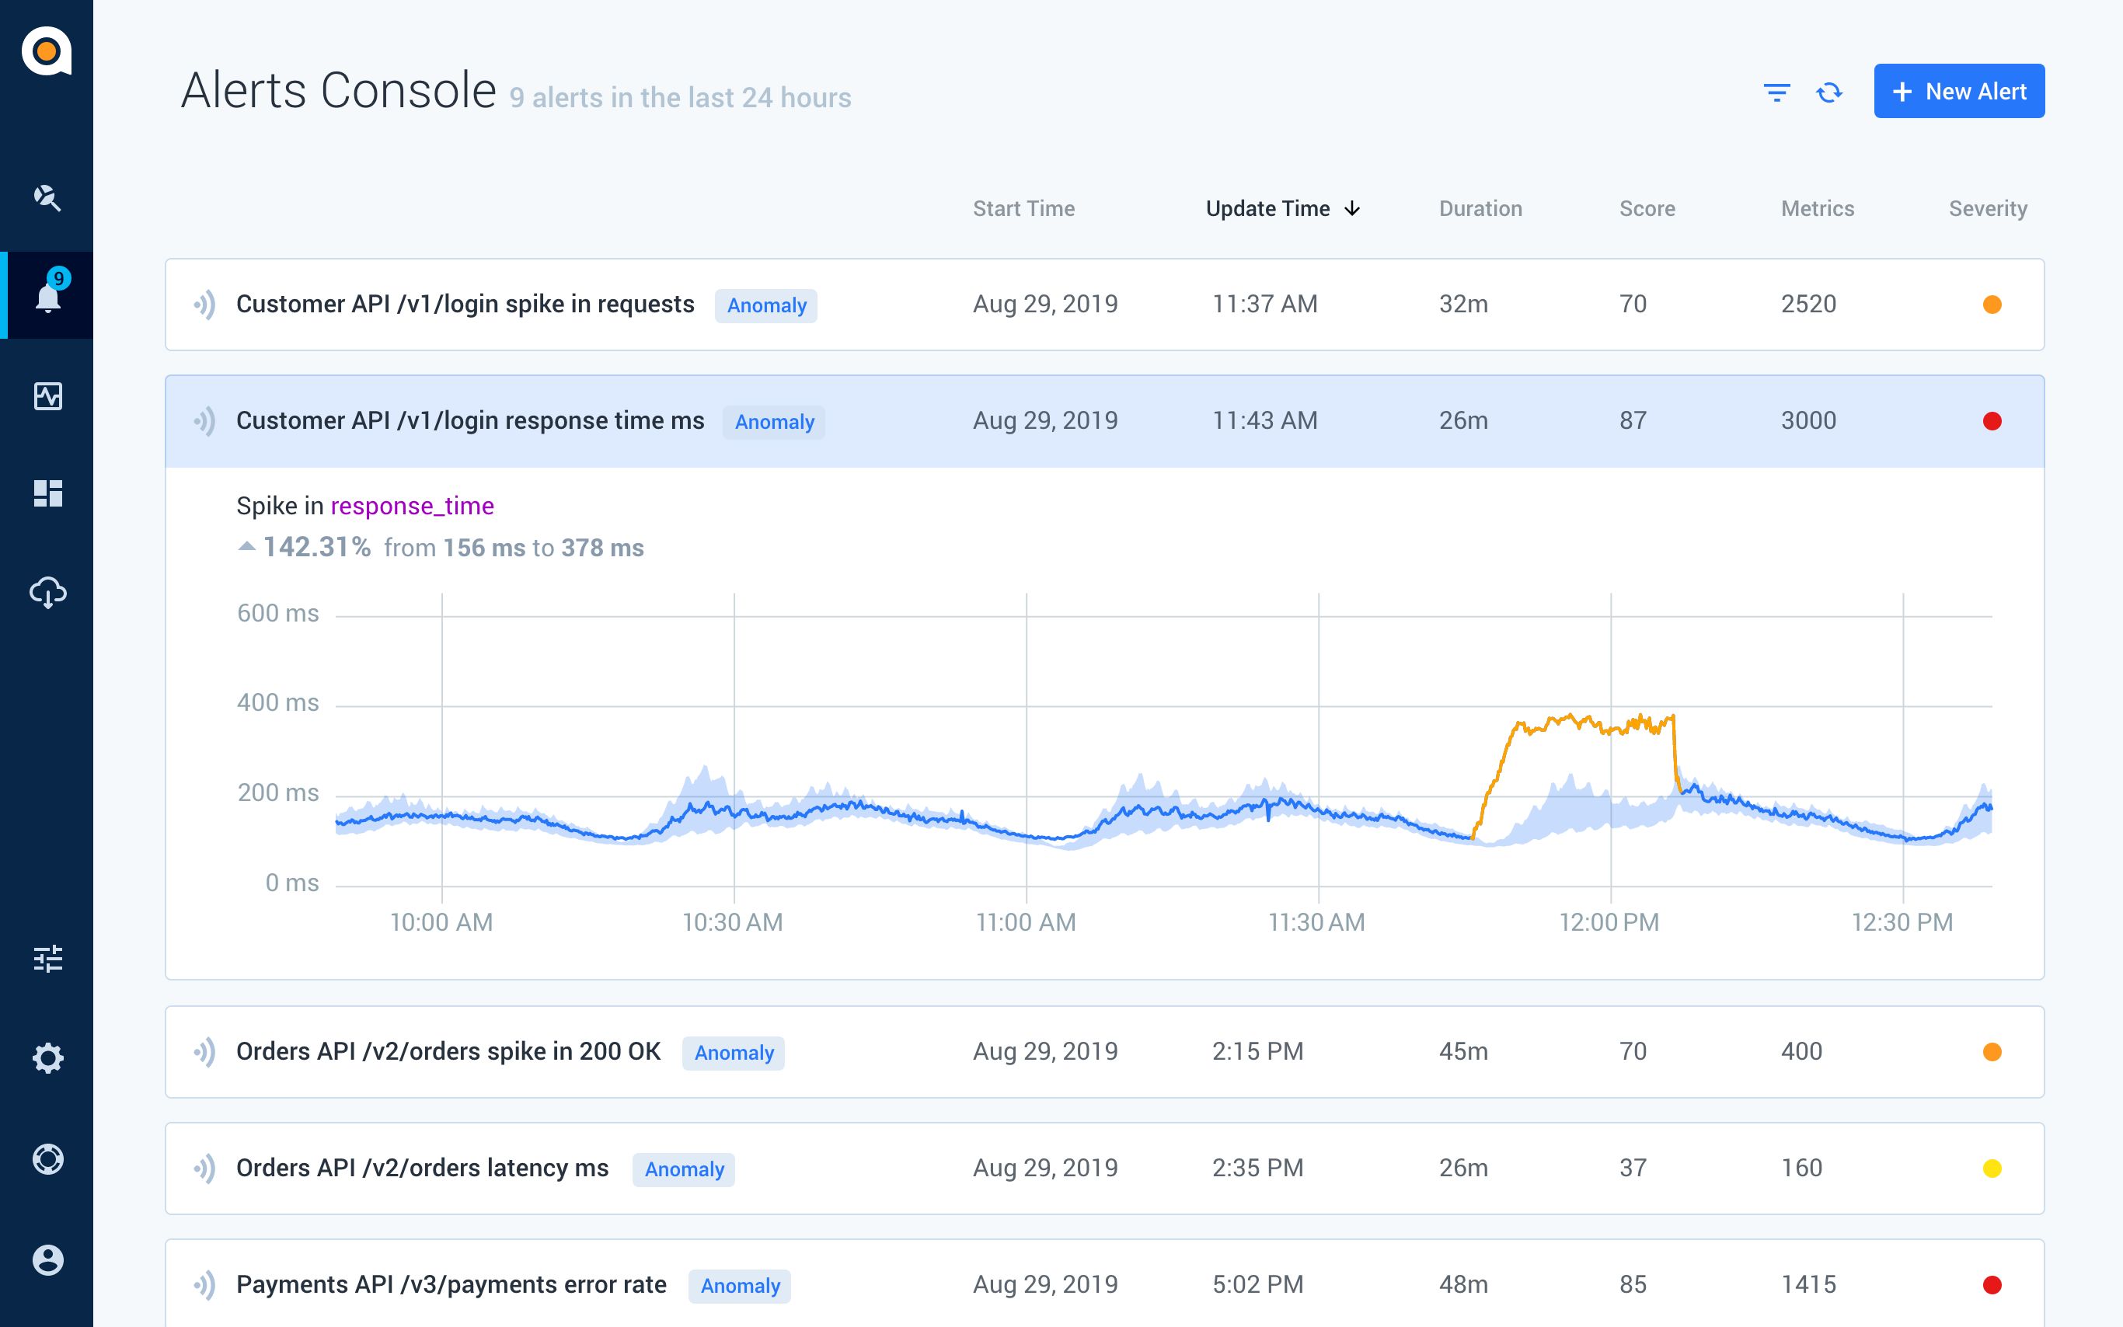Sort by Metrics column
This screenshot has width=2123, height=1327.
[1817, 208]
